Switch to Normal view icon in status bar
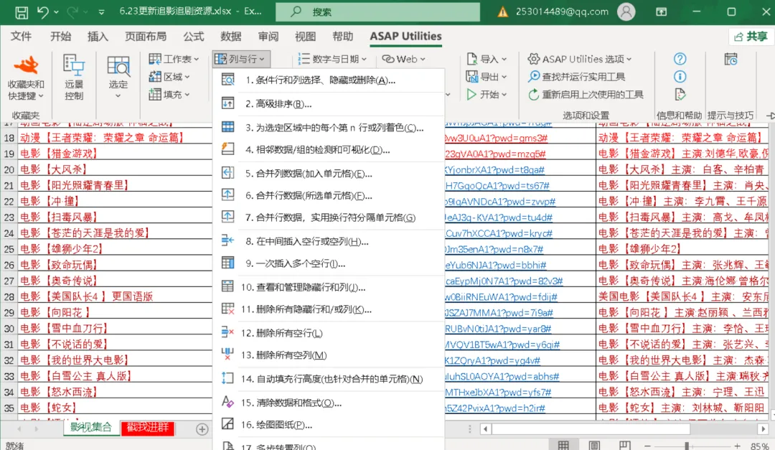775x450 pixels. point(563,445)
